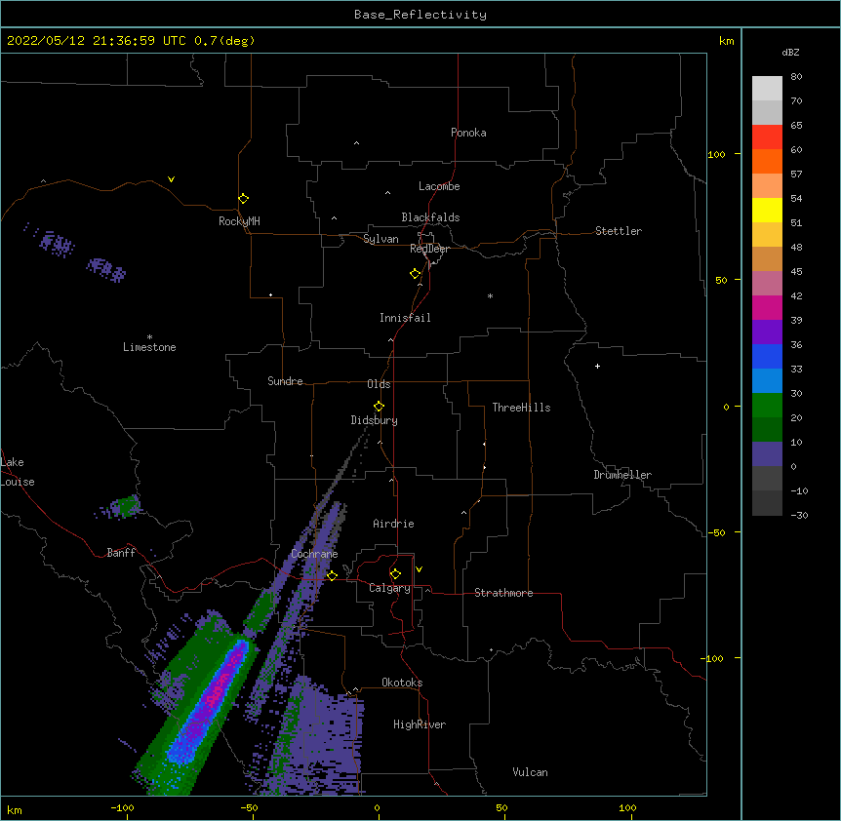
Task: Click the green radar echo near Banff
Action: 126,506
